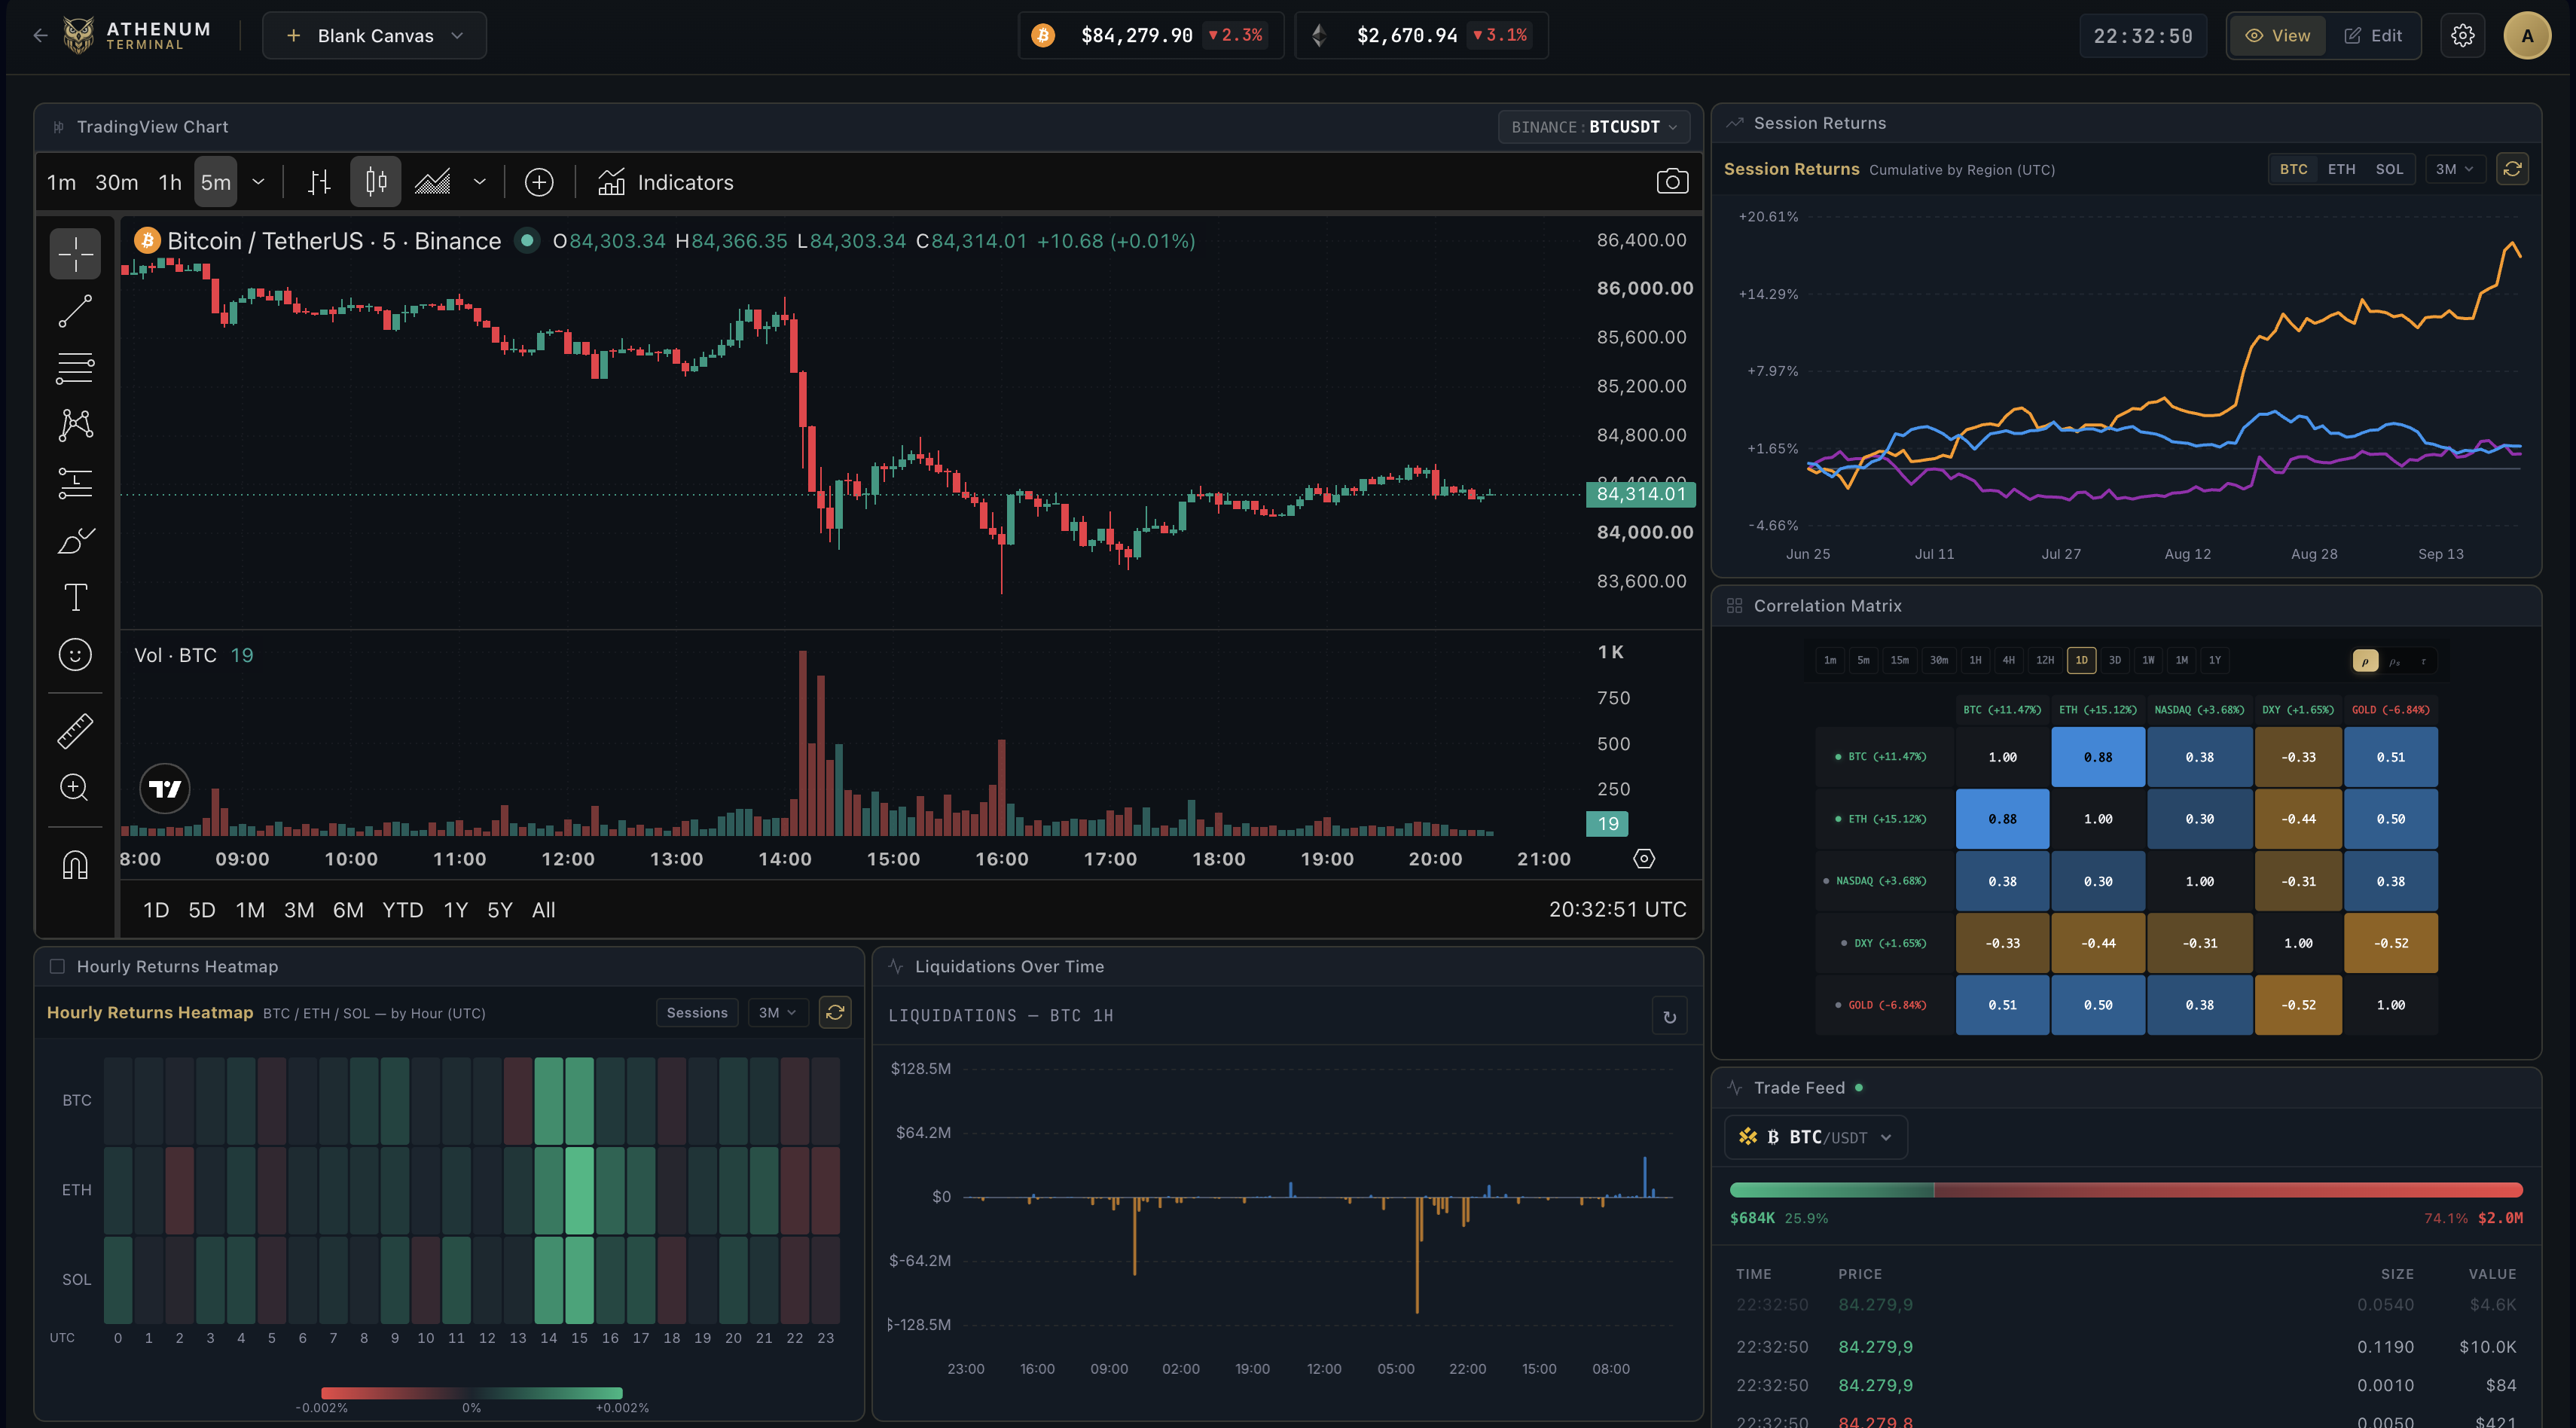Open chart settings gear near time axis
Screen dimensions: 2576x1428
click(x=1644, y=859)
